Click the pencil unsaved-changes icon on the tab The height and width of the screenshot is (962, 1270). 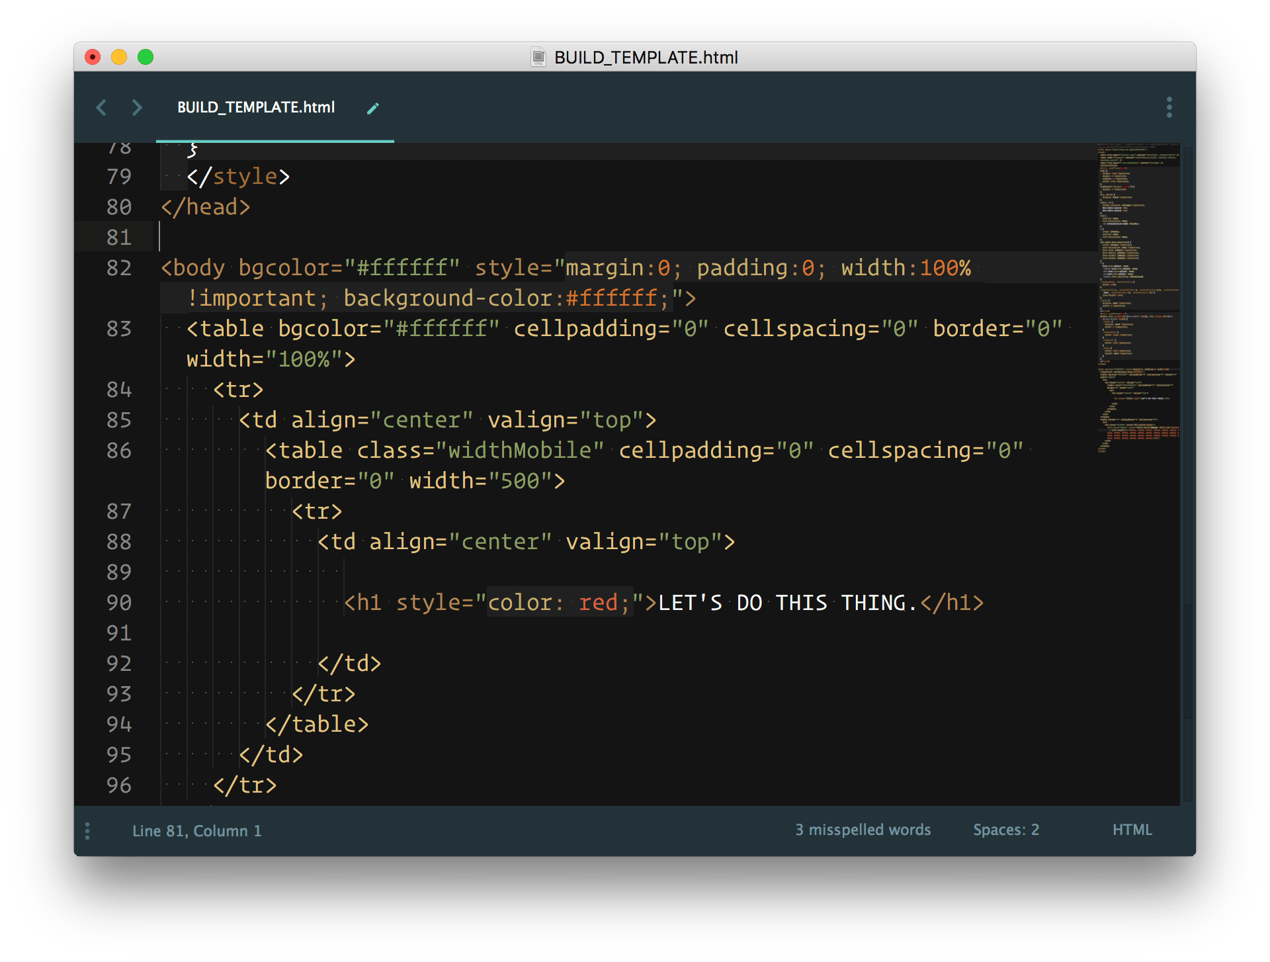[373, 108]
